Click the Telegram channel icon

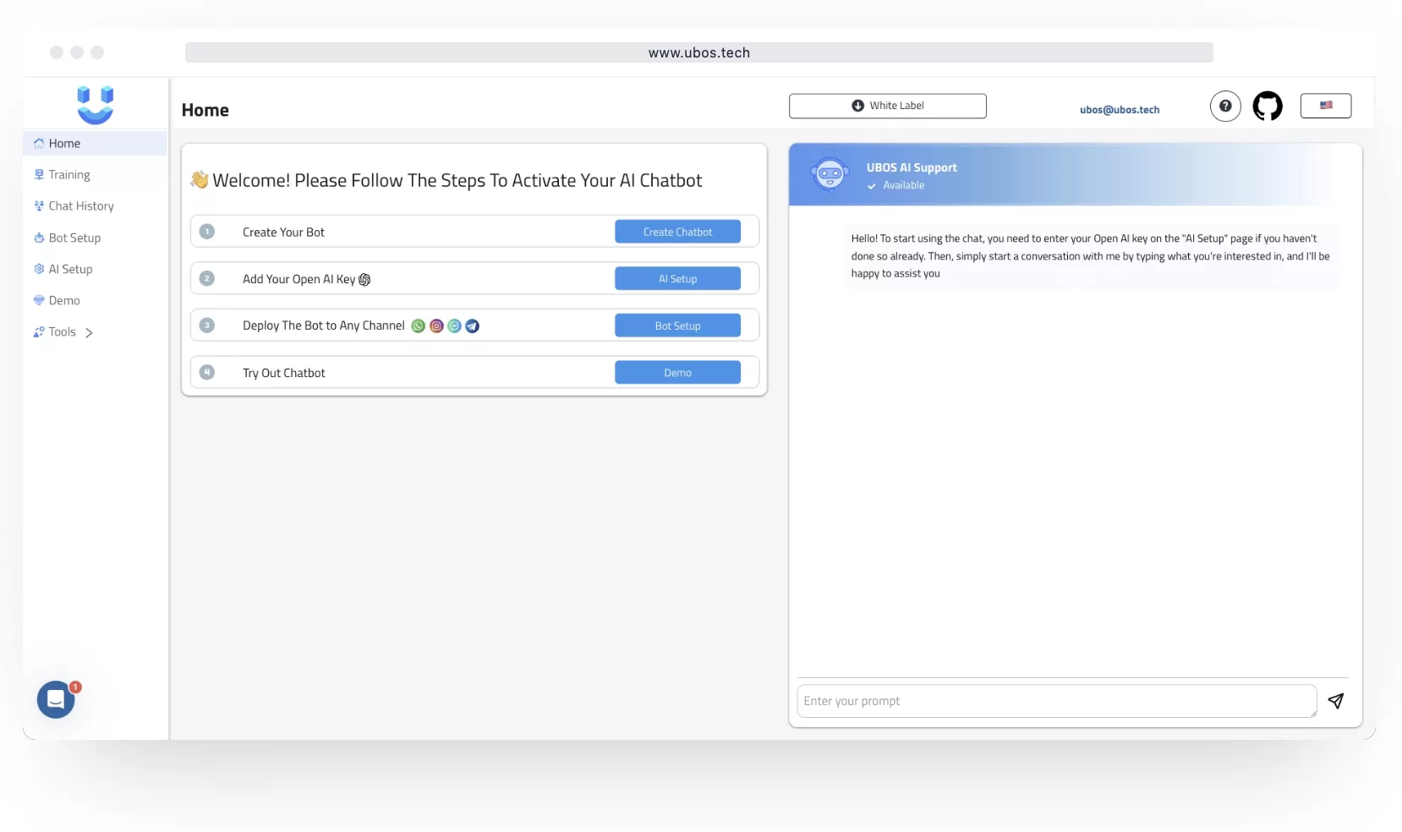point(473,326)
